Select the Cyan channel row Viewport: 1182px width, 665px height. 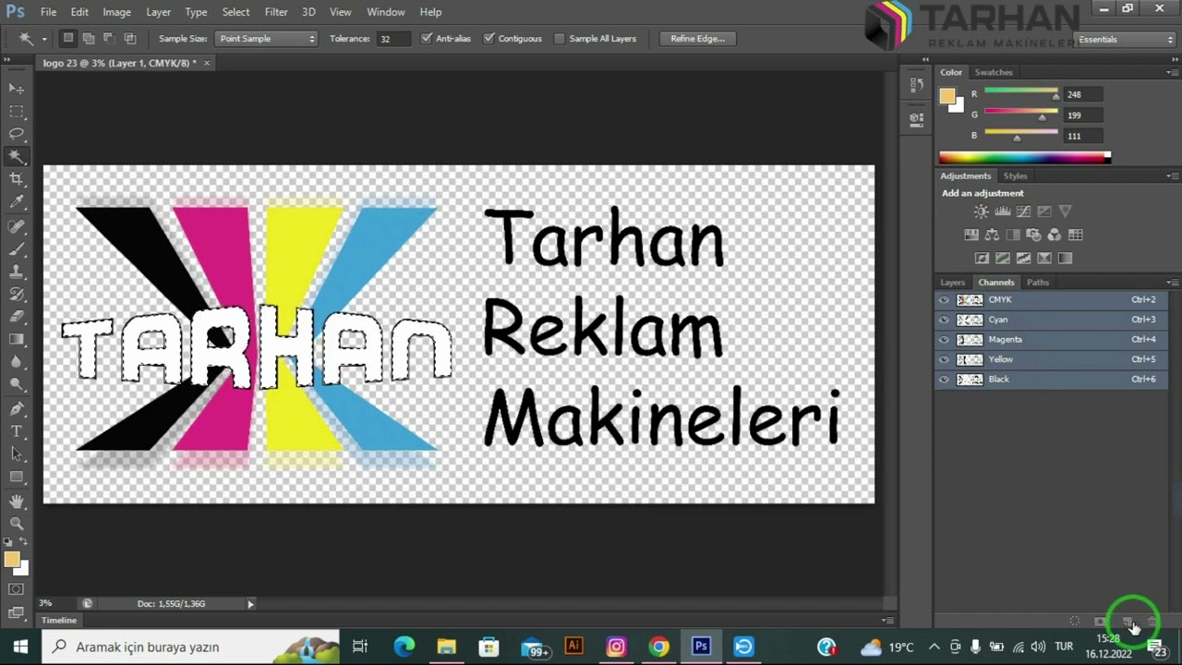(x=1051, y=320)
